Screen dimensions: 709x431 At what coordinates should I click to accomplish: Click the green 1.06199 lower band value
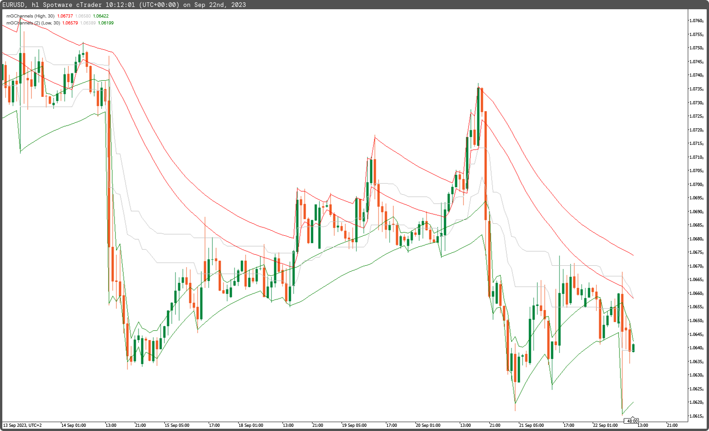pos(106,22)
